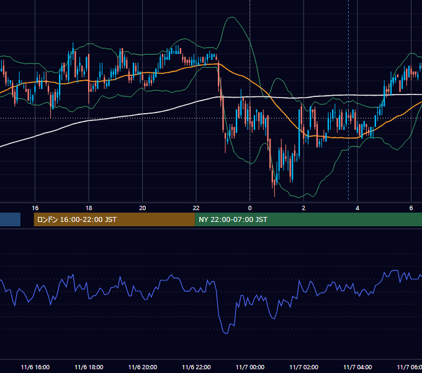
Task: Click the 6 hour label on the chart axis
Action: [411, 208]
